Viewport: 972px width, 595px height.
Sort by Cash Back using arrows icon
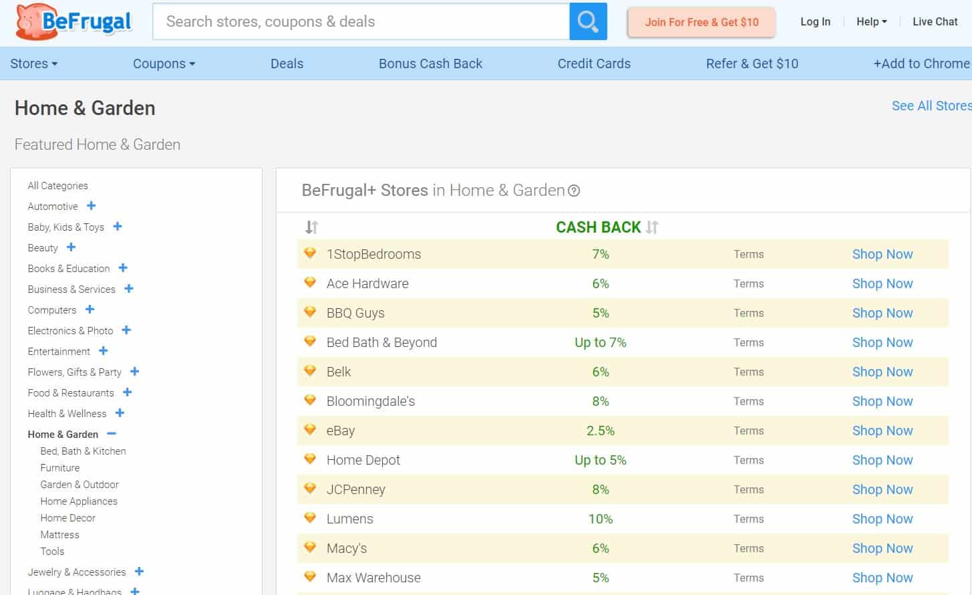(x=653, y=227)
